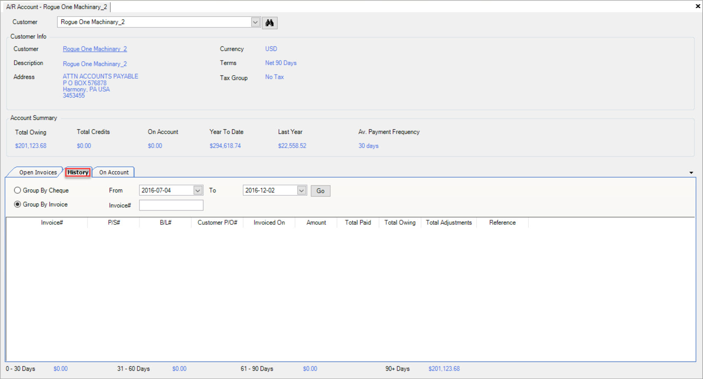Click the On Account summary value $0.00

point(155,146)
